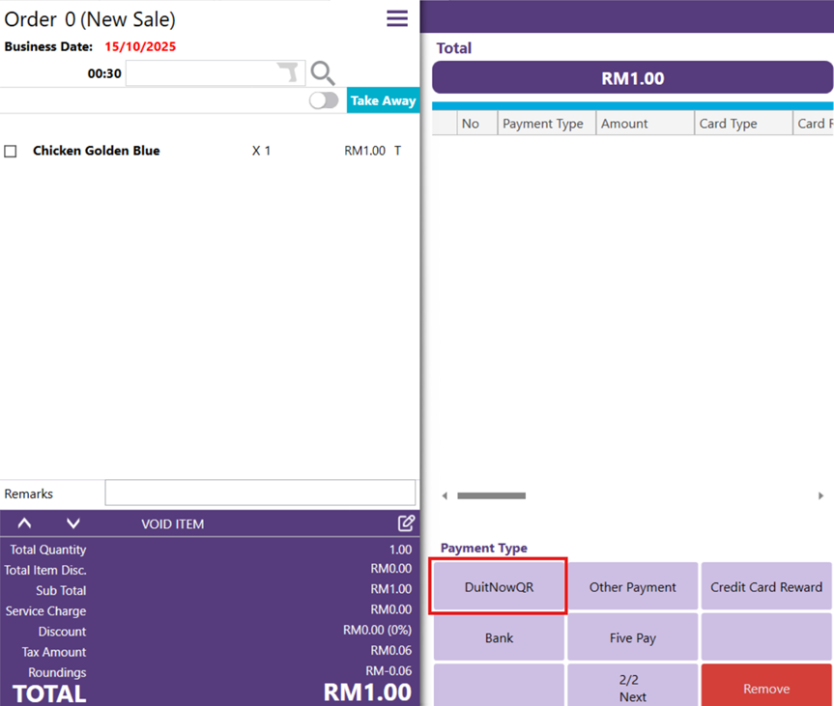Click the Card Type column header

click(728, 124)
